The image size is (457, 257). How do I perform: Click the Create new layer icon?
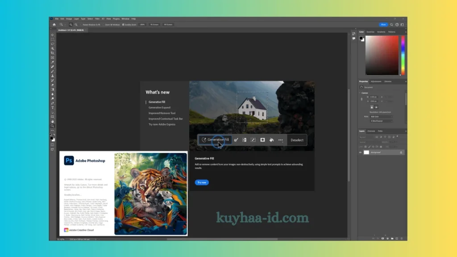(397, 238)
